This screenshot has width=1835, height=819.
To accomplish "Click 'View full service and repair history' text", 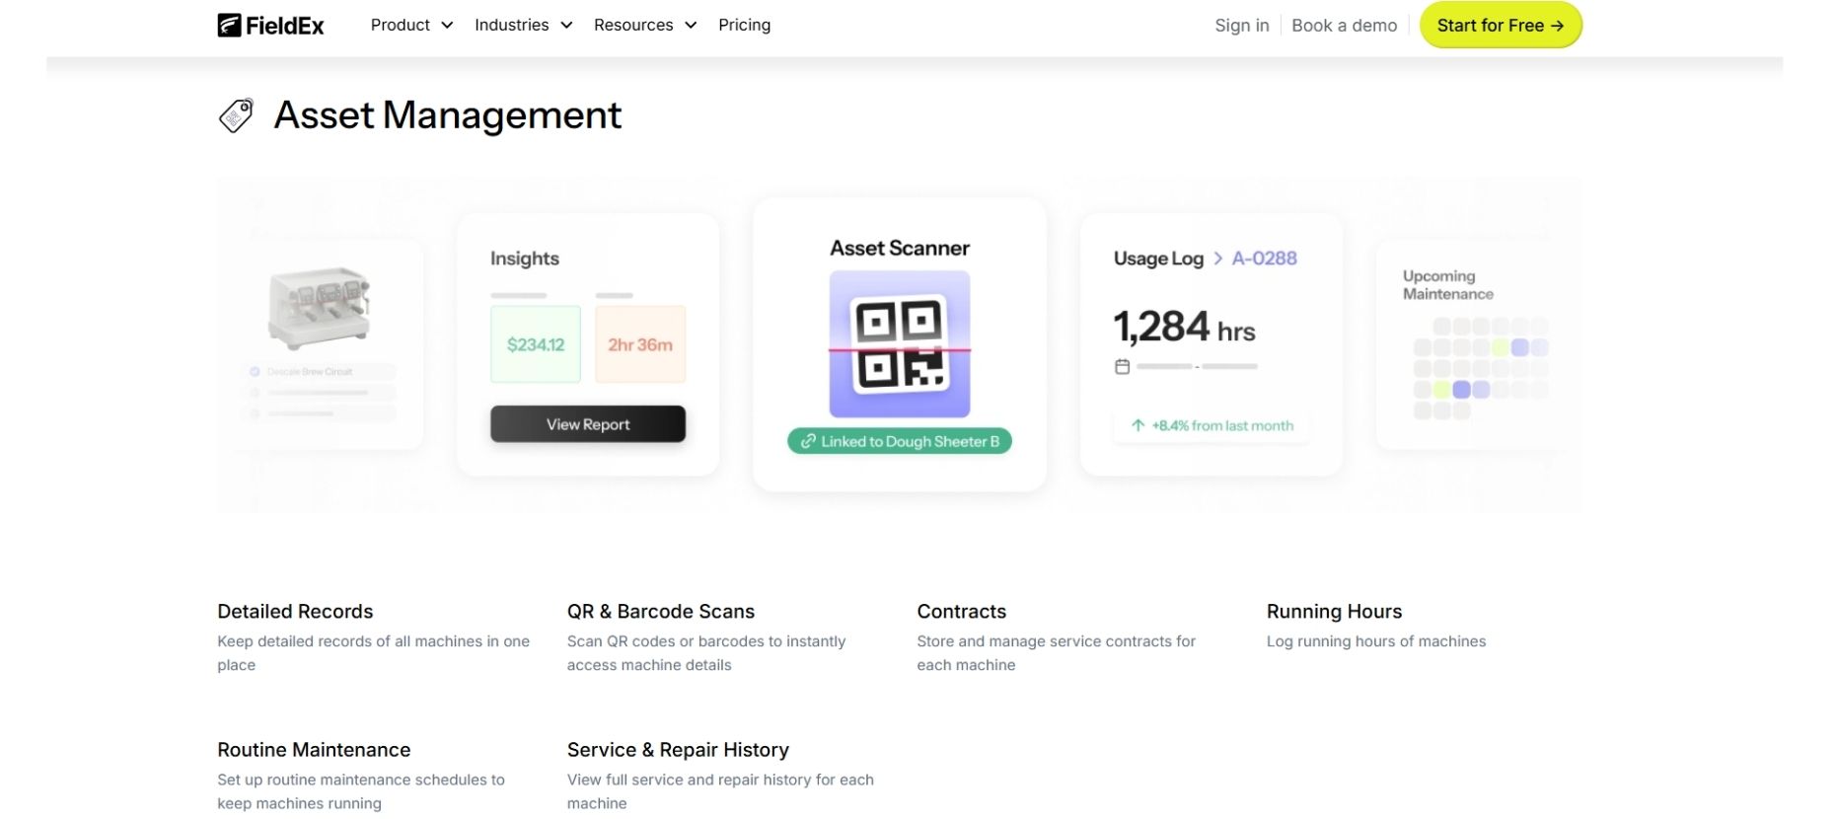I will pyautogui.click(x=720, y=791).
